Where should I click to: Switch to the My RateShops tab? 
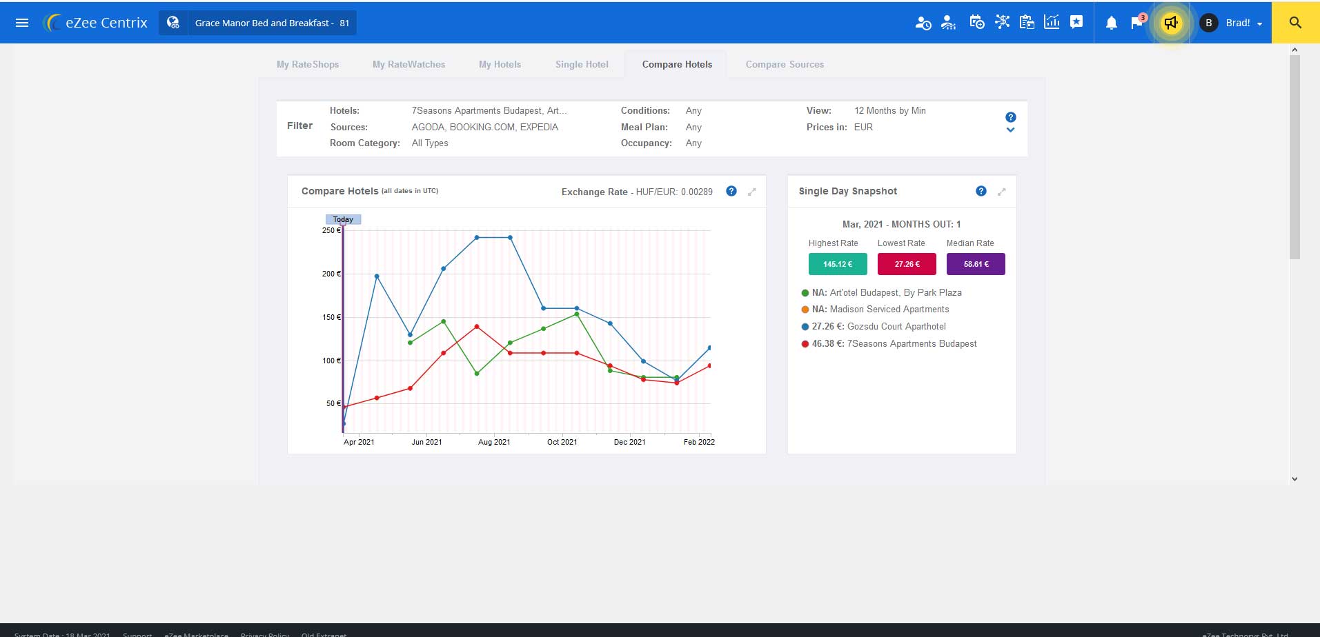(308, 64)
